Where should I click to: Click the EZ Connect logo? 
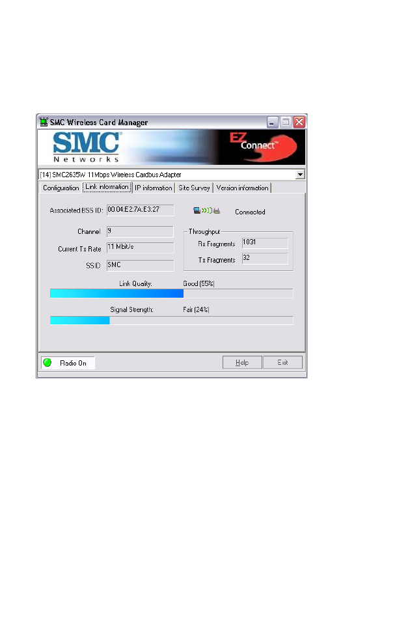[263, 147]
